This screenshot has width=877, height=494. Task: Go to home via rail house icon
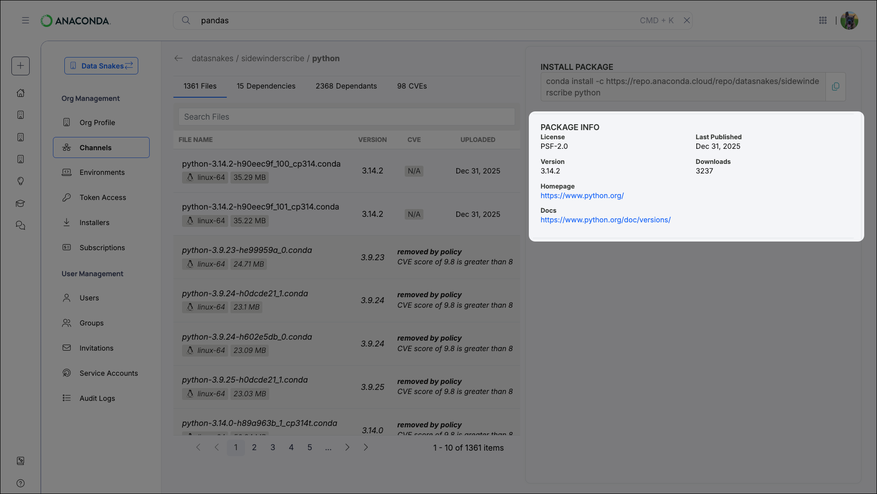(21, 93)
